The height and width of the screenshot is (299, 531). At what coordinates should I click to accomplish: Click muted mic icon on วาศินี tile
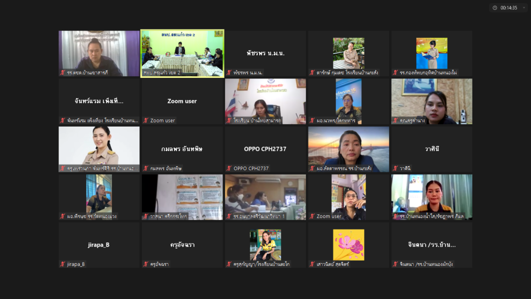(x=395, y=168)
